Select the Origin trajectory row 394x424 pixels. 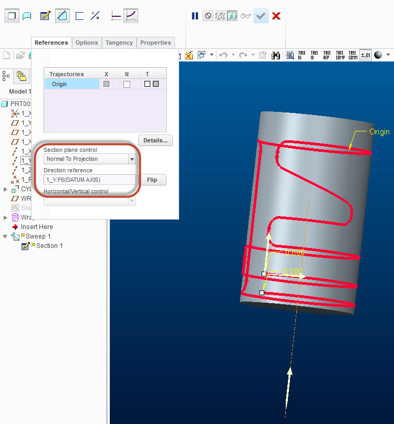(105, 84)
